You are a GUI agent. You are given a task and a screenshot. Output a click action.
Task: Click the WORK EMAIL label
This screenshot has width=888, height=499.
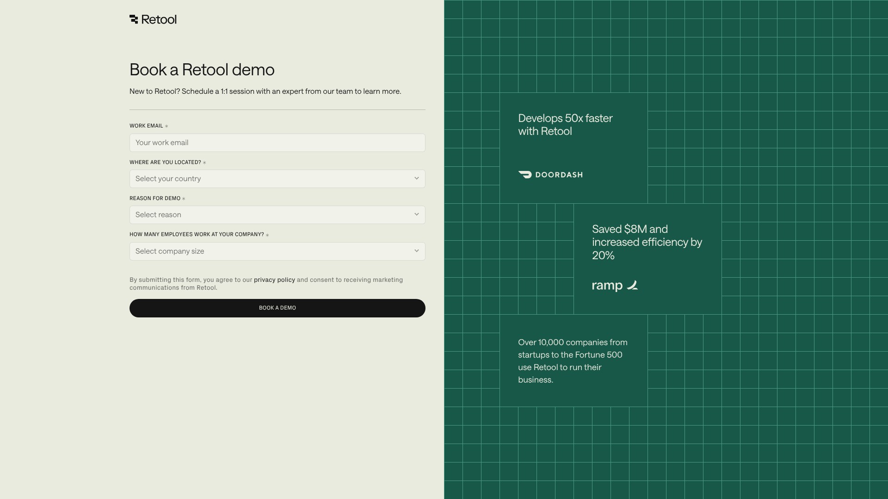tap(146, 126)
